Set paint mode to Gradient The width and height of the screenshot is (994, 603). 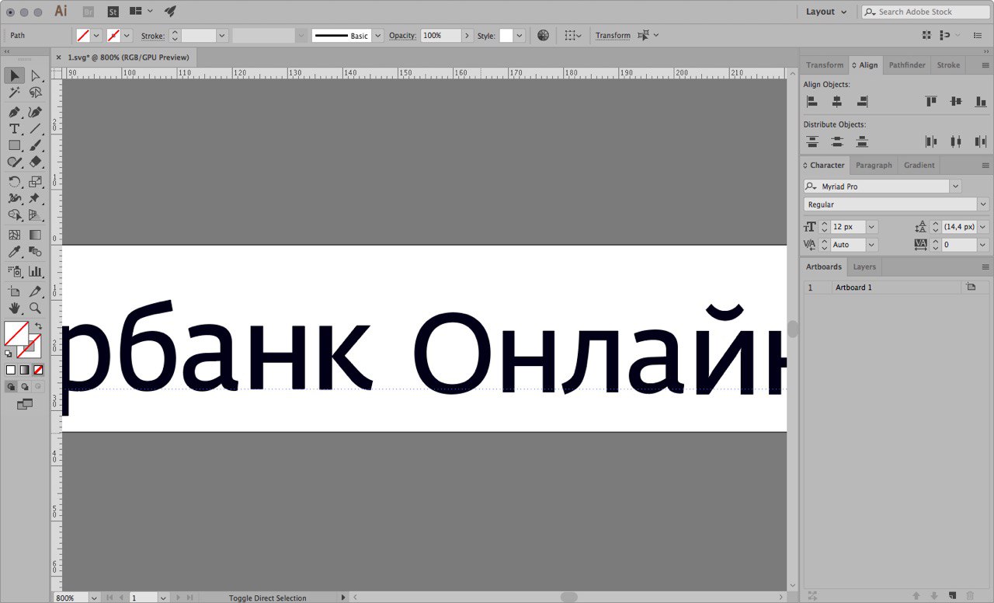[24, 370]
